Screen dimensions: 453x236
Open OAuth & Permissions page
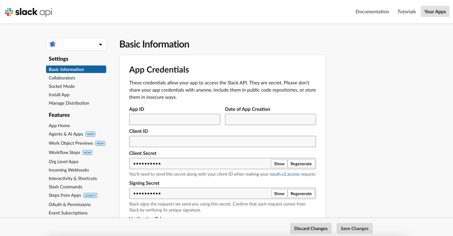coord(70,204)
